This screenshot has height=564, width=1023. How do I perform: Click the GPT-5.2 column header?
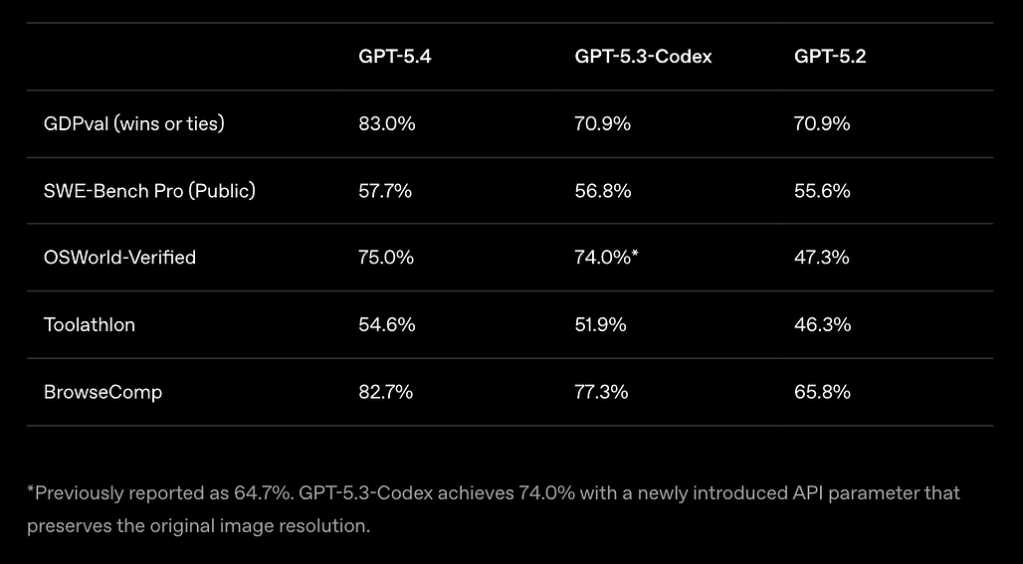830,57
